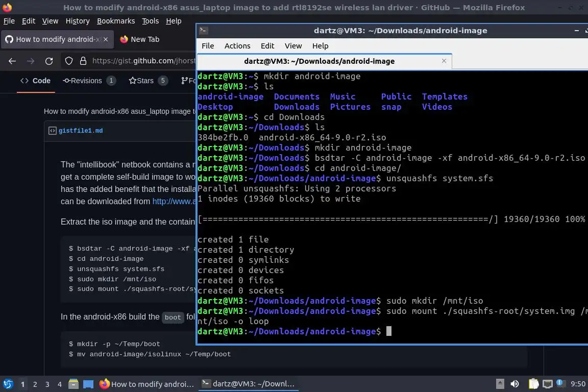The image size is (588, 392).
Task: Click the 'unsquashfs system.sfs' gist code line
Action: pos(116,269)
